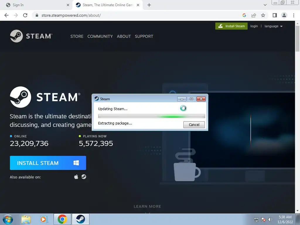Click the Extracting package... status text
This screenshot has width=300, height=225.
[x=115, y=123]
